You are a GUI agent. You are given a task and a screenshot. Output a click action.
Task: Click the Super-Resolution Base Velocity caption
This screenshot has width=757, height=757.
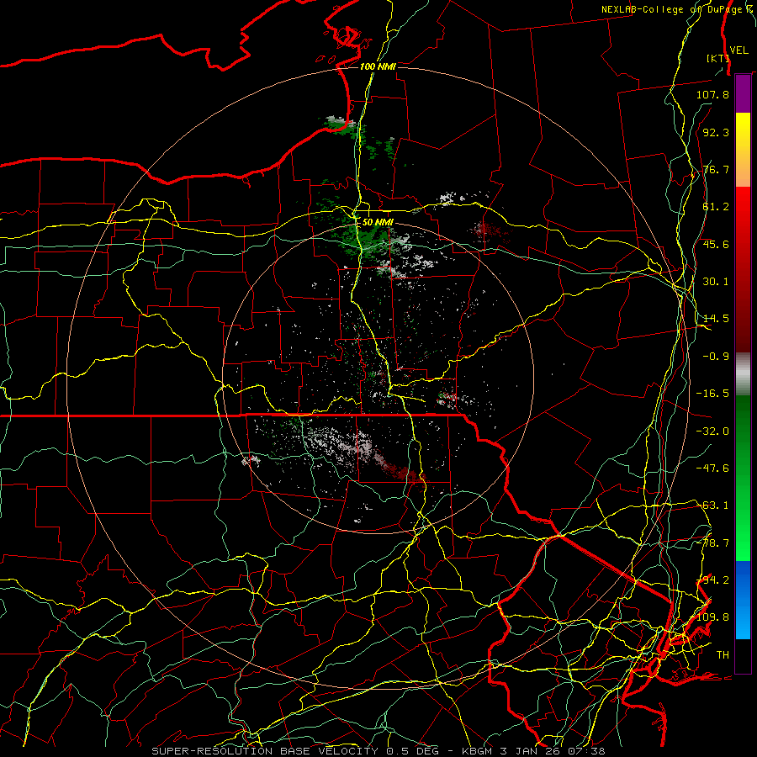coord(378,751)
